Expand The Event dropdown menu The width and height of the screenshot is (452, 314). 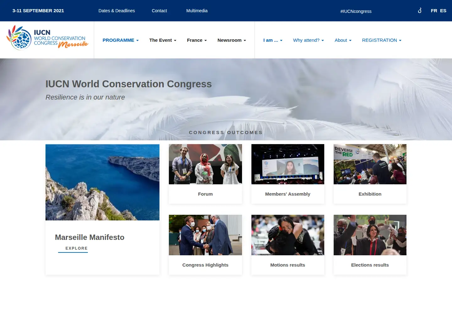point(163,40)
